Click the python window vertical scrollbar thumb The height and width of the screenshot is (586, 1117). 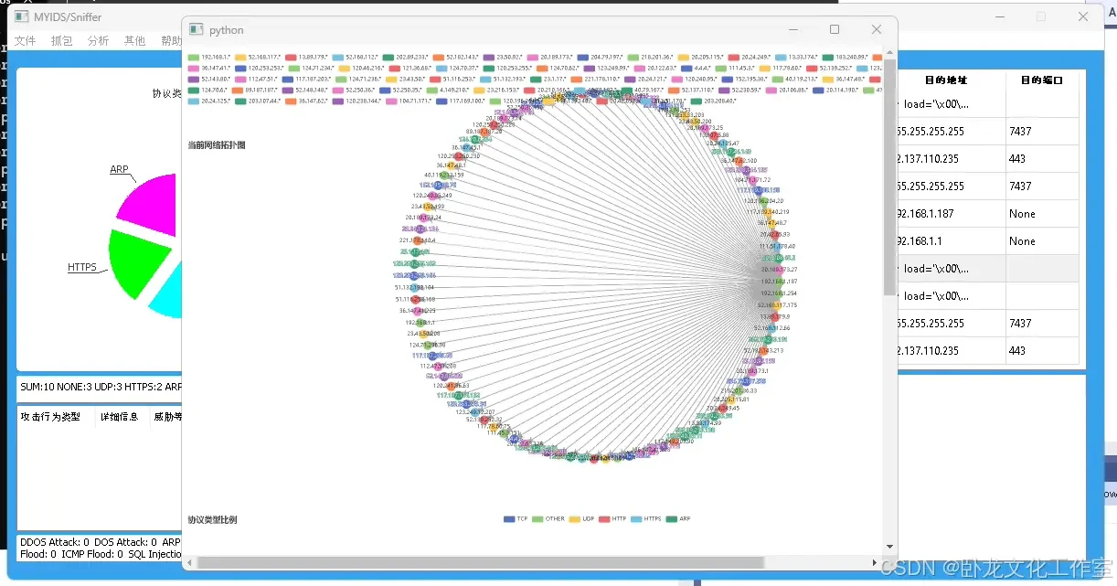click(x=889, y=176)
